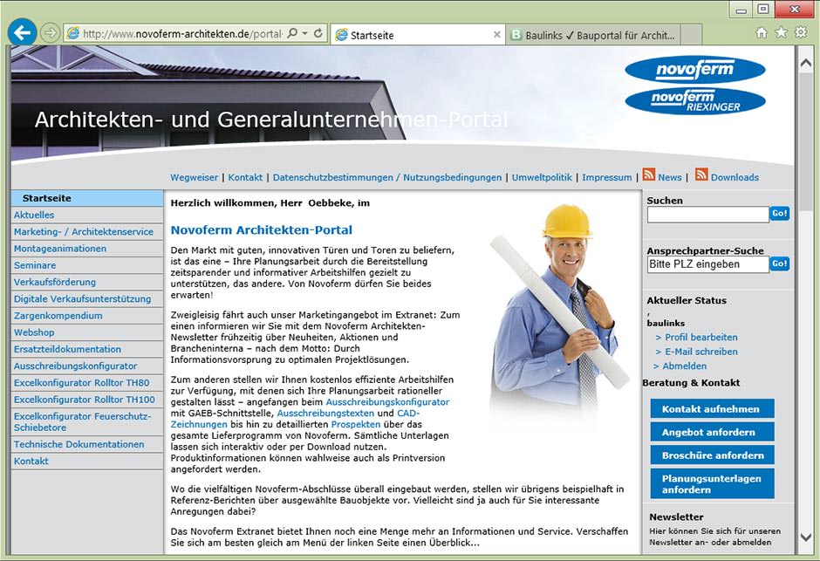Viewport: 820px width, 561px height.
Task: Refresh the page with the reload icon
Action: [x=318, y=33]
